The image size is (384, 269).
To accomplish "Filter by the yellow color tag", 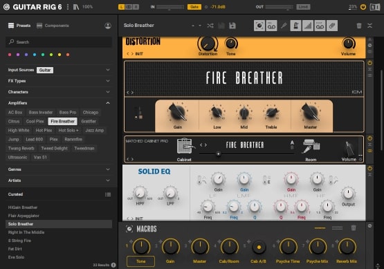I will (60, 55).
